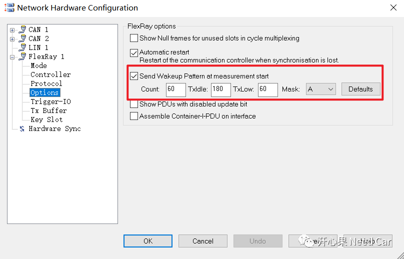Confirm with the OK button
Screen dimensions: 404x259
point(147,241)
